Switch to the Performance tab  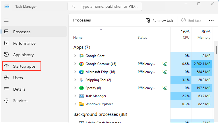tap(34, 43)
